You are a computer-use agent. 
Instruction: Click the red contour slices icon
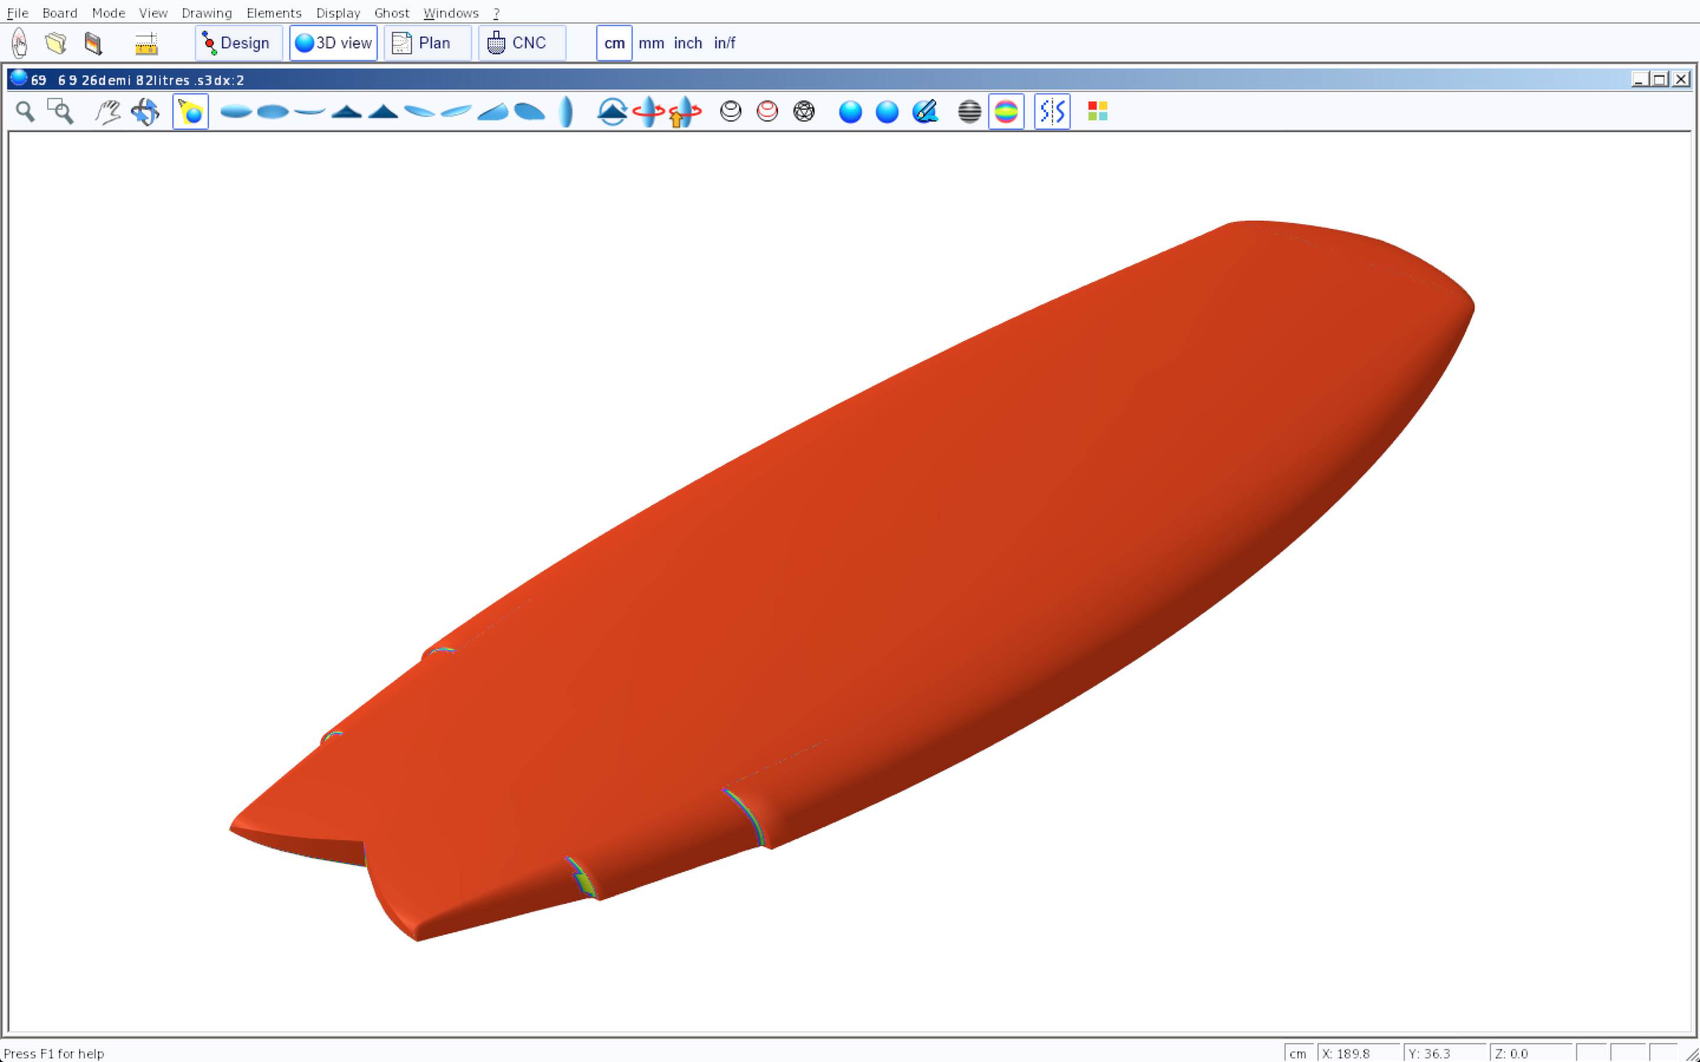767,112
